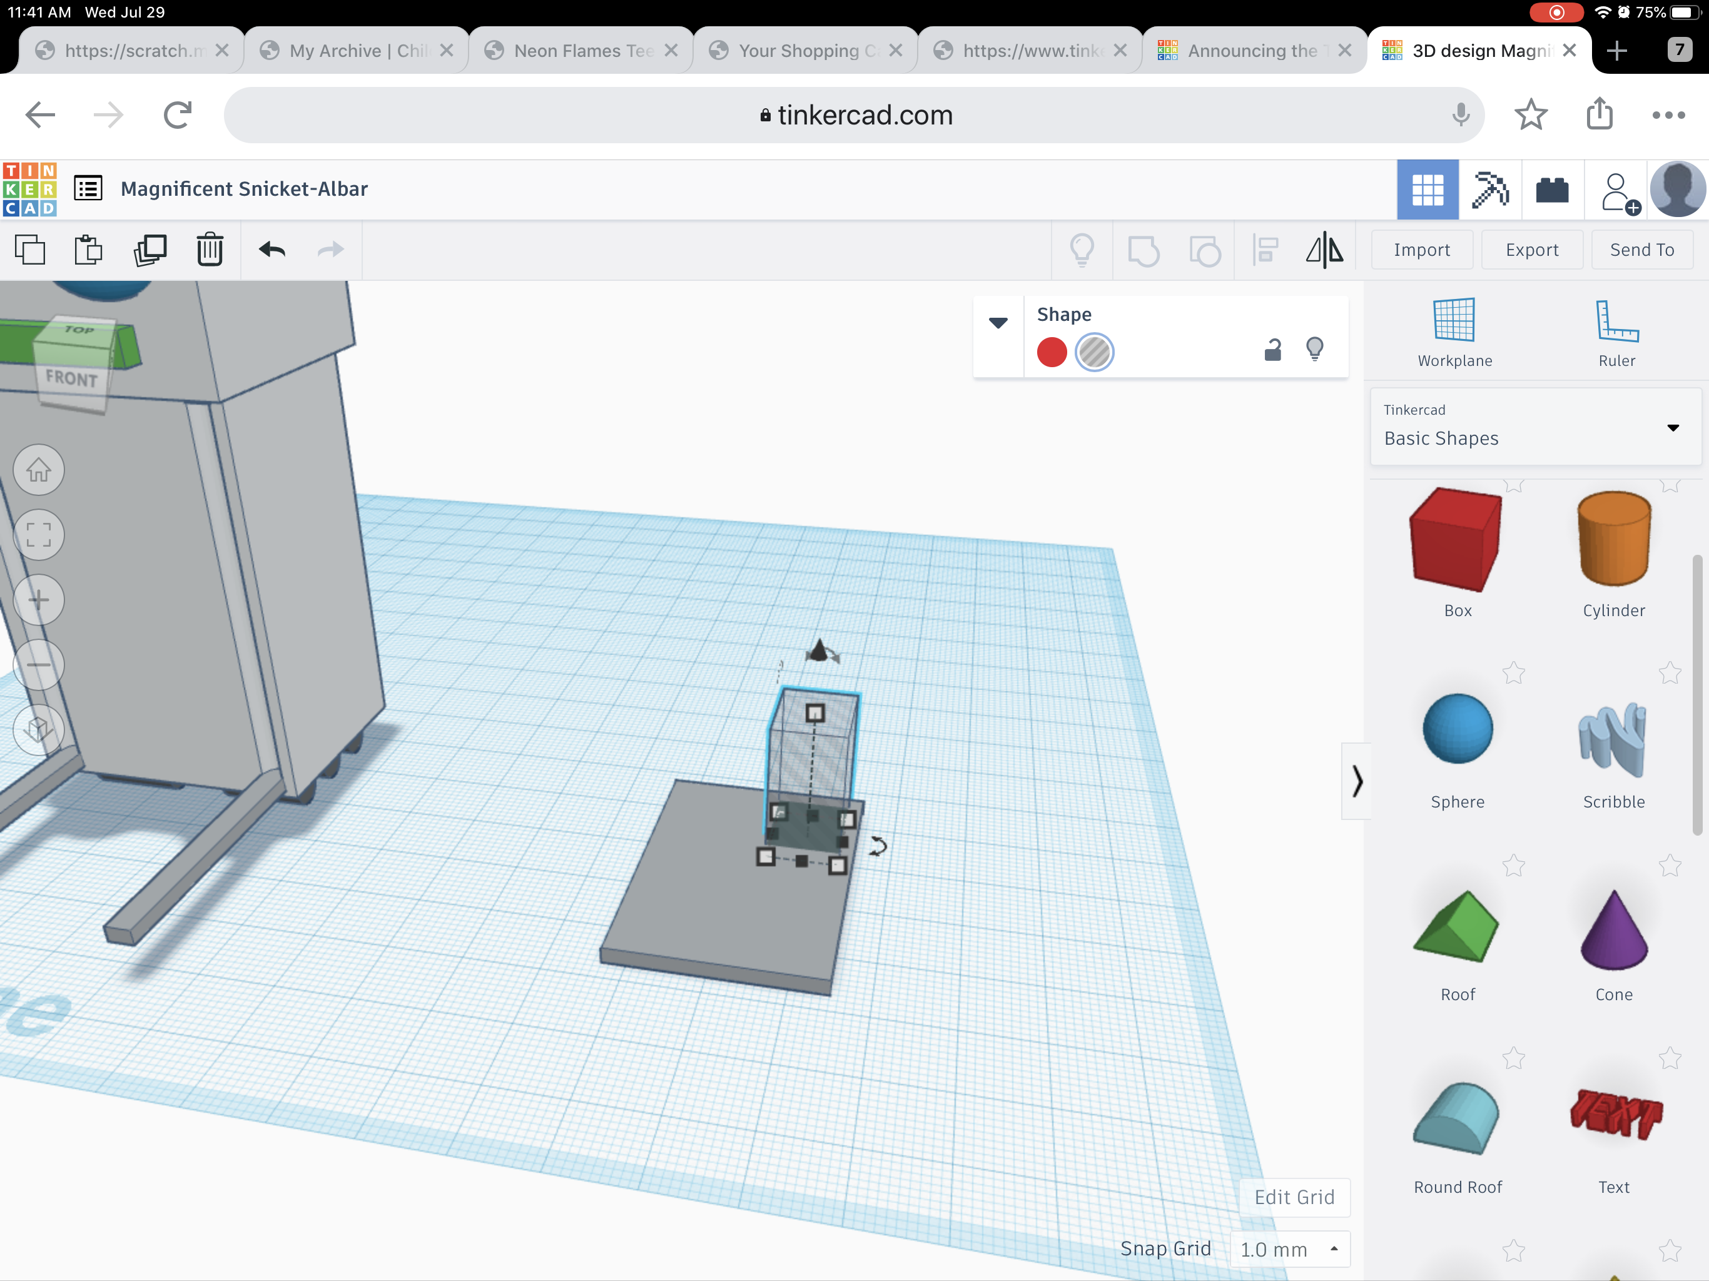Undo the last action
The height and width of the screenshot is (1281, 1709).
pos(272,250)
